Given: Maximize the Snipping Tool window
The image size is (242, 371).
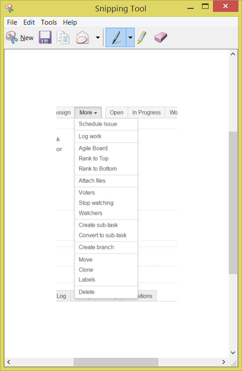Looking at the screenshot, I should point(205,7).
